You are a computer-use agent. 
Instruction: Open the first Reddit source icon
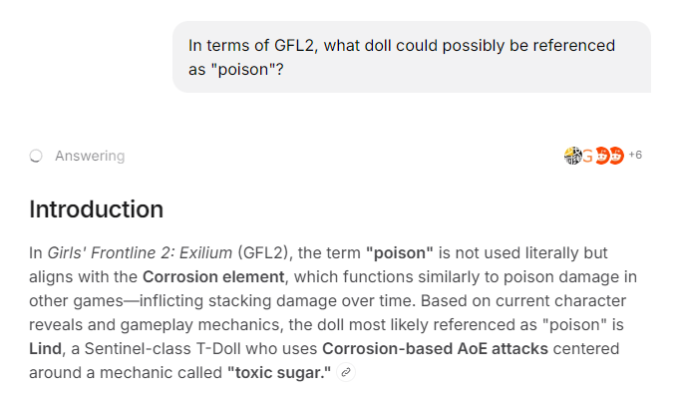pyautogui.click(x=602, y=156)
